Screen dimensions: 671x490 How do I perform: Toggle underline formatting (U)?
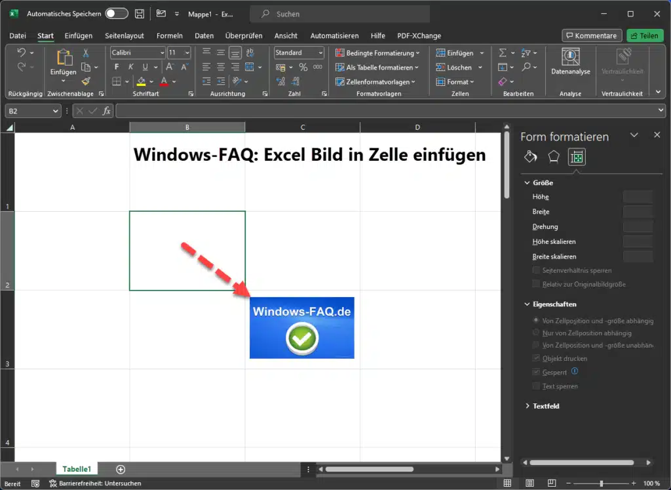(145, 67)
